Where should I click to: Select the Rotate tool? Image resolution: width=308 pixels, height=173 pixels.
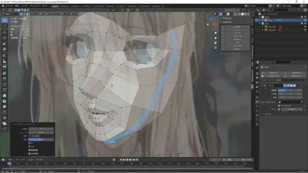coord(5,38)
